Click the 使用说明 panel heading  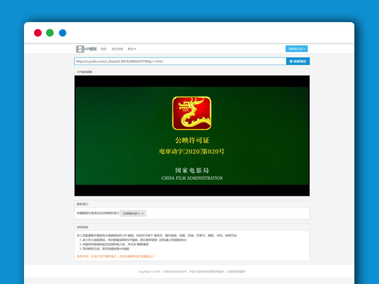[x=82, y=227]
